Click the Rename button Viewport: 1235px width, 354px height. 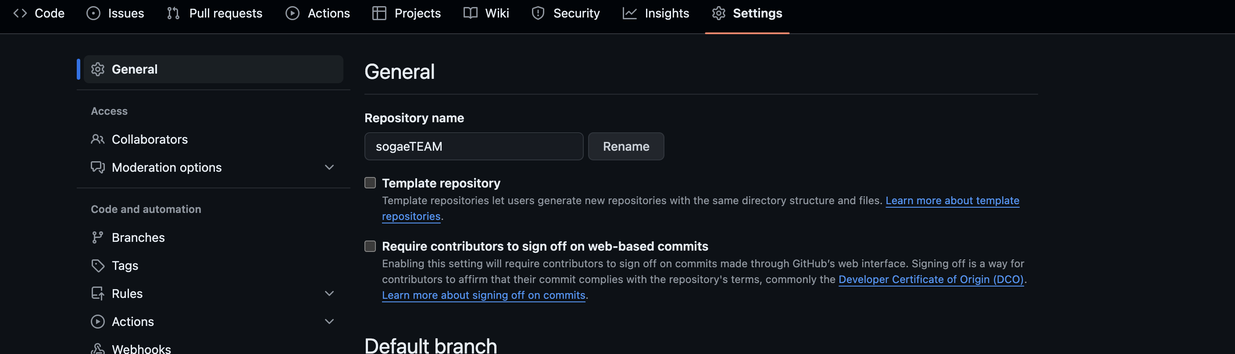tap(626, 146)
